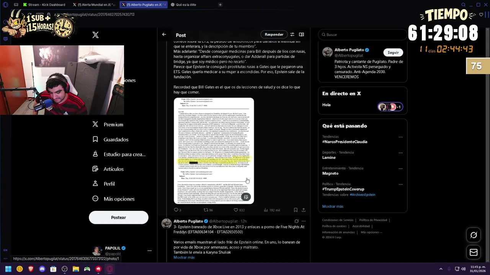Click the X logo in the sidebar
490x275 pixels.
(95, 35)
